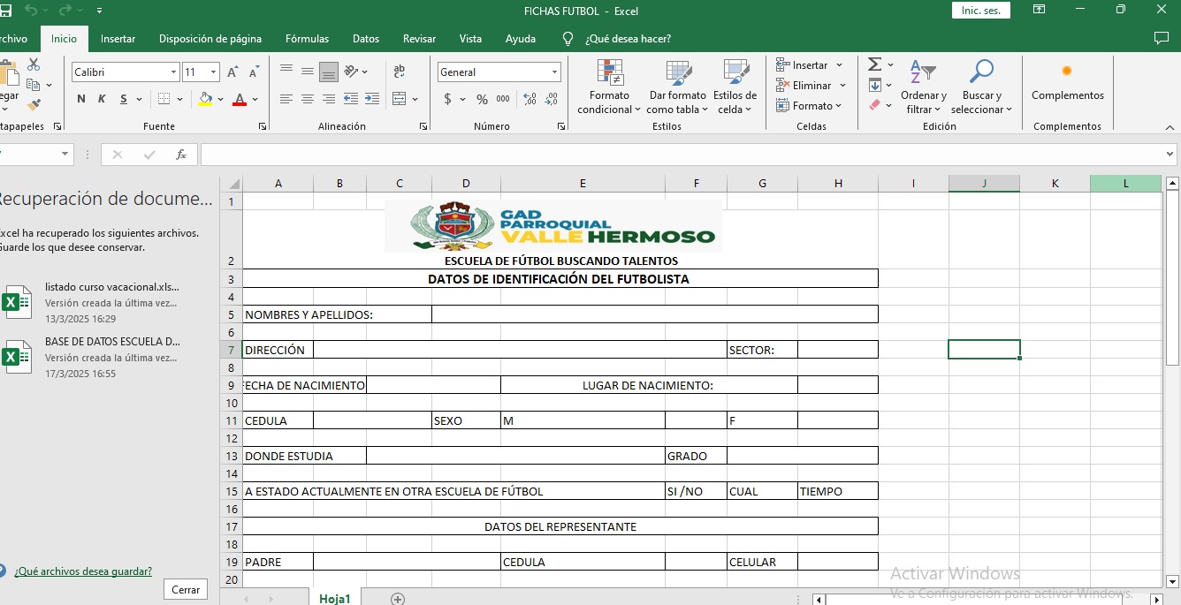Click the ¿Qué archivos desea guardar? link
Screen dimensions: 1181x605
[x=82, y=571]
